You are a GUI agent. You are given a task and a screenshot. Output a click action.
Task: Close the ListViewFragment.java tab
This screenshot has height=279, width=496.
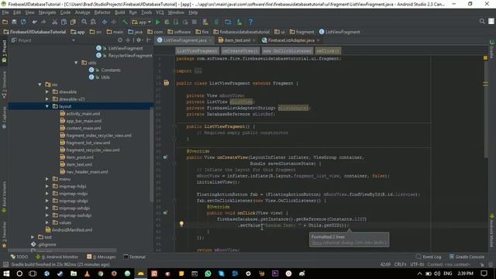point(210,40)
